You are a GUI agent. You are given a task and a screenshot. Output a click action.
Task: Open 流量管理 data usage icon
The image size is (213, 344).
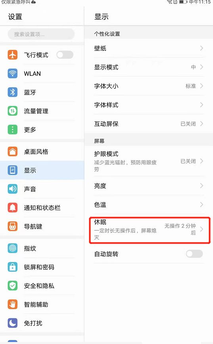click(x=13, y=111)
